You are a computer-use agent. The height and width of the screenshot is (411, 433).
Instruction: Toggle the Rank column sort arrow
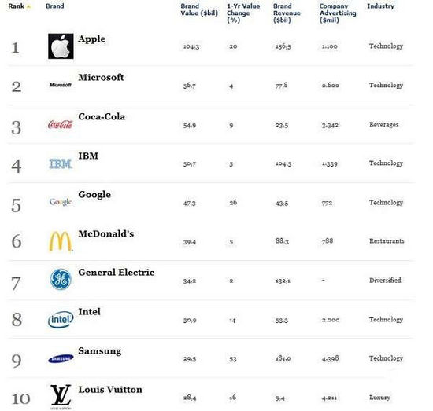[28, 6]
